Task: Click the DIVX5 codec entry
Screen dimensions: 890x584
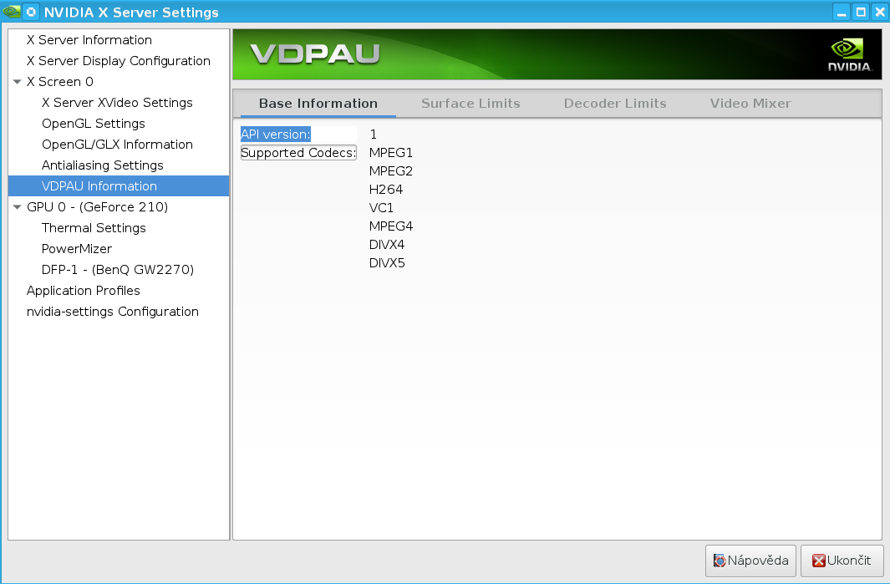Action: point(387,263)
